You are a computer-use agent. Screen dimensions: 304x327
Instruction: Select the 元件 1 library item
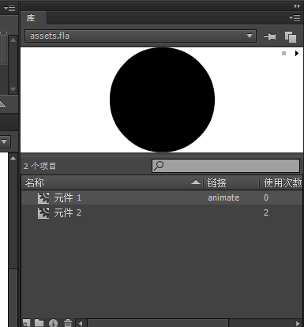(x=162, y=197)
